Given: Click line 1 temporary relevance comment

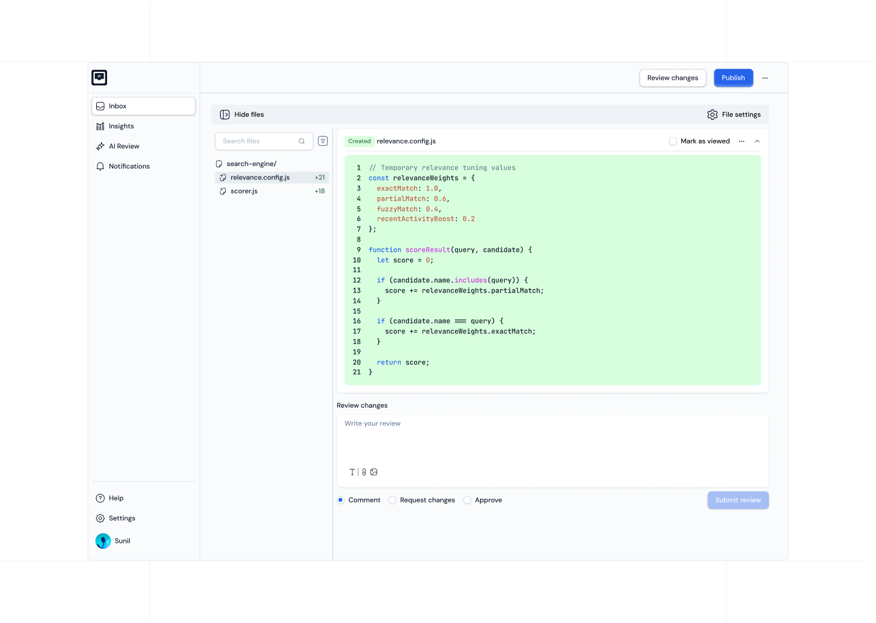Looking at the screenshot, I should (x=442, y=168).
